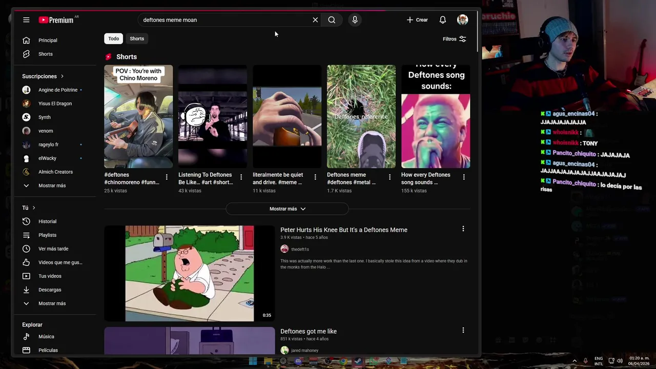The width and height of the screenshot is (656, 369).
Task: Open the account avatar menu
Action: 462,20
